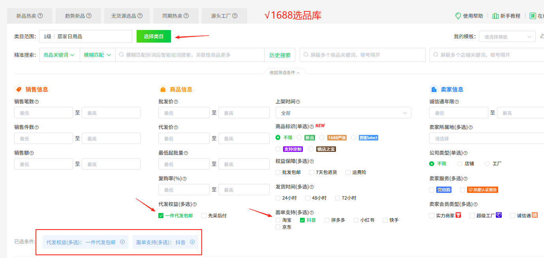
Task: Click the minimum 批发价 price input field
Action: click(184, 112)
